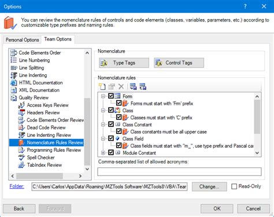Select the Team Options tab
Screen dimensions: 274x217
pos(58,39)
